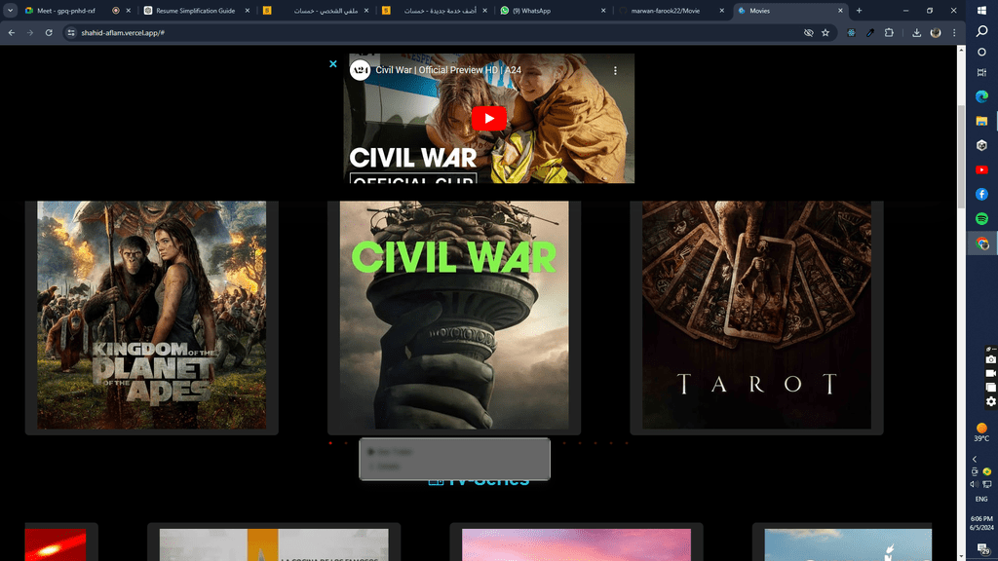The image size is (998, 561).
Task: Open capture widget settings gear
Action: point(990,402)
